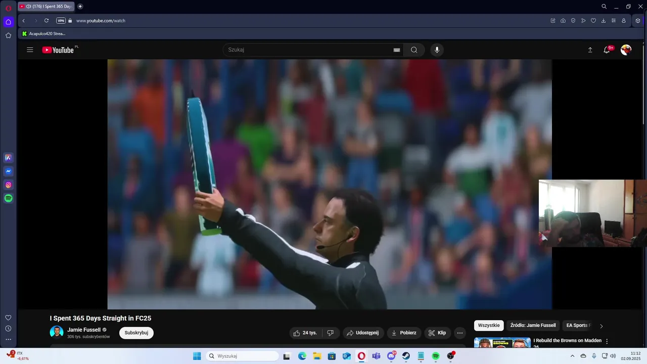Open 'I Rebuild the Browns on Madden' title
The image size is (647, 364).
point(567,341)
